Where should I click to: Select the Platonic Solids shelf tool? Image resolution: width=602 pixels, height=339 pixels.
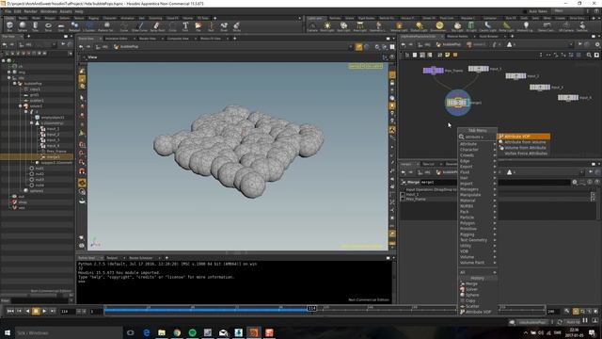pyautogui.click(x=105, y=26)
